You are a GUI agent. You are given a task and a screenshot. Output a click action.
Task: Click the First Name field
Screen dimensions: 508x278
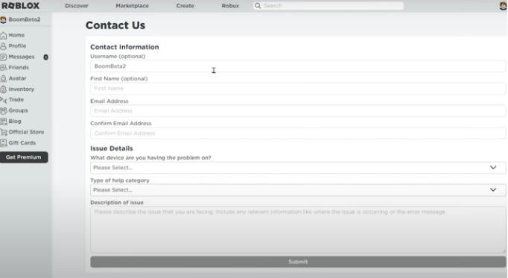(298, 89)
